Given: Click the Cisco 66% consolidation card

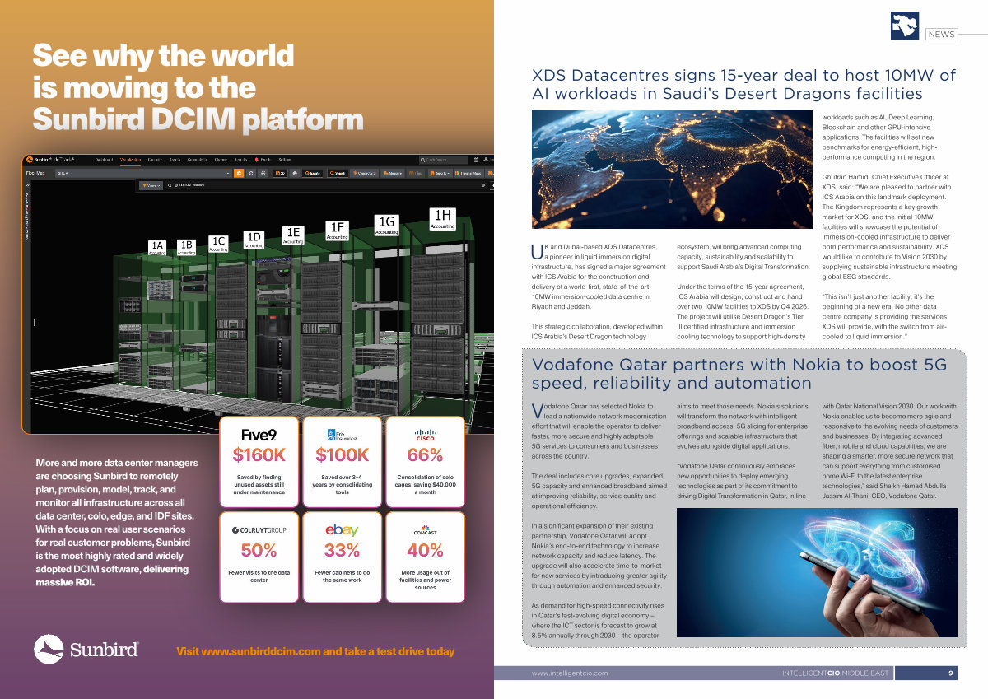Looking at the screenshot, I should point(425,461).
